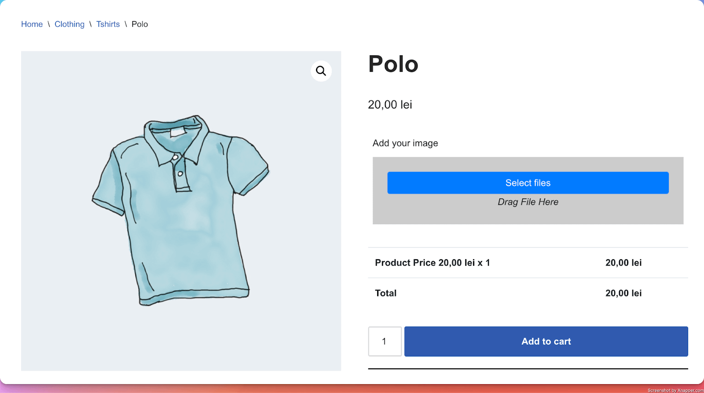
Task: Click the Drag File Here text
Action: pos(528,202)
